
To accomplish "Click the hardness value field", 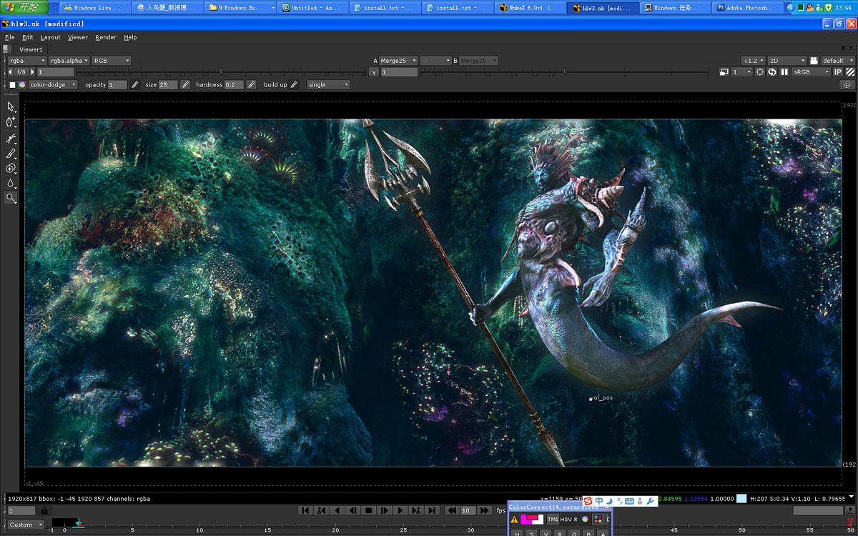I will [234, 84].
